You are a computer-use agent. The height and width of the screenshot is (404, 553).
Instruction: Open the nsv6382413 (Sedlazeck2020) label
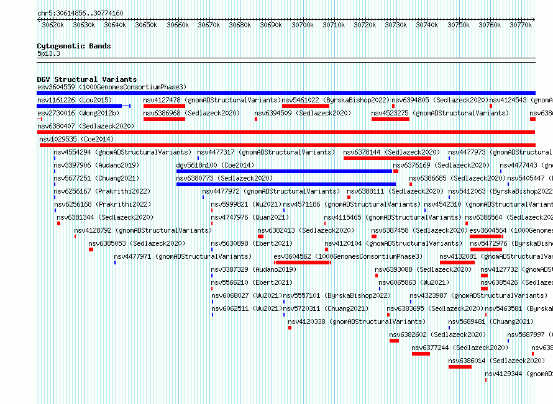coord(306,230)
